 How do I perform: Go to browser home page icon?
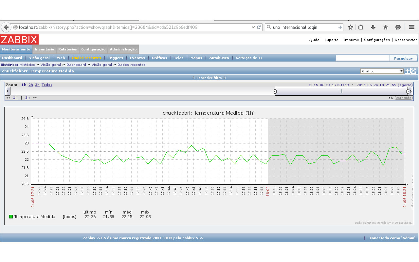tap(386, 28)
